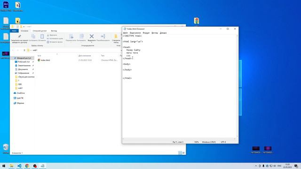Open the Довідка menu in Notepad

[163, 33]
